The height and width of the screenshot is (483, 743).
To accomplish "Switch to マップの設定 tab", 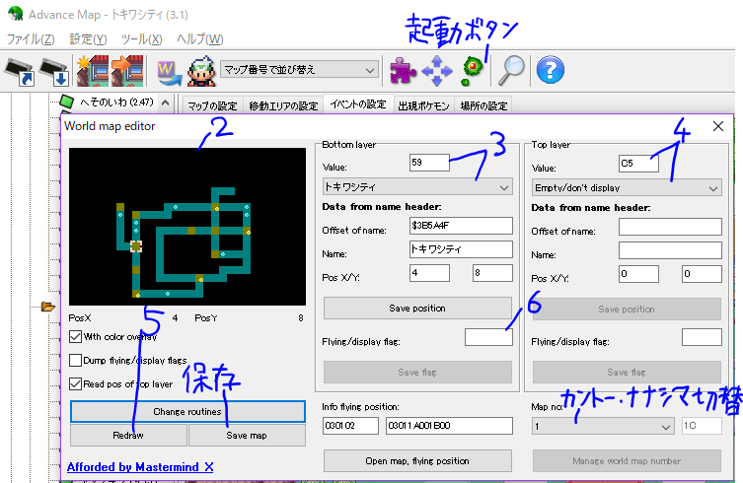I will tap(212, 105).
